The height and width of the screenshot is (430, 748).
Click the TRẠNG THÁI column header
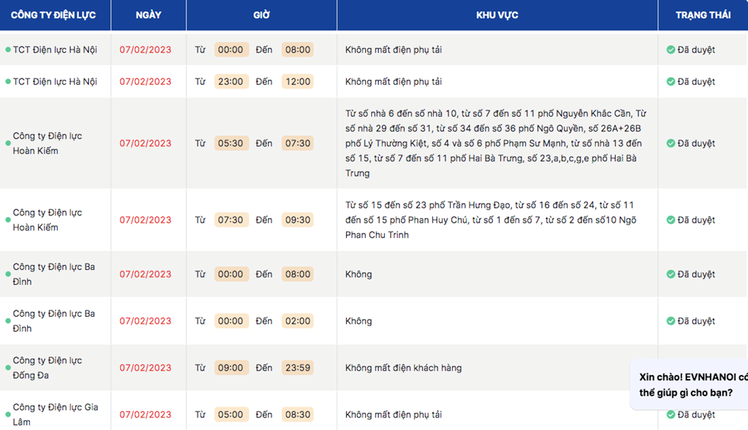703,15
